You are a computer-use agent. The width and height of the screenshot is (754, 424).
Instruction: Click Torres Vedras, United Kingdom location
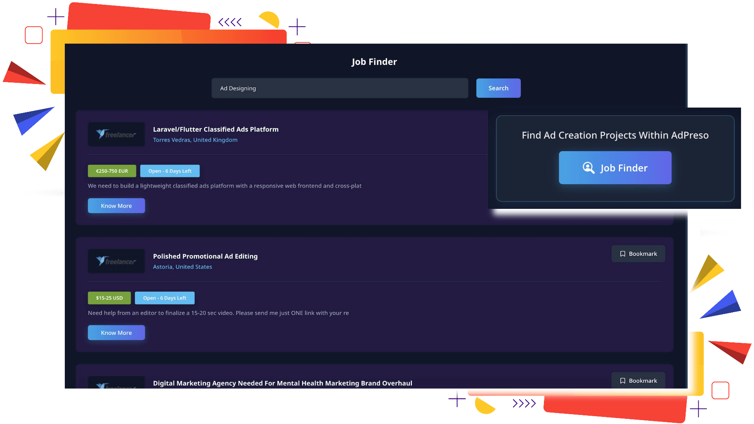[x=195, y=140]
